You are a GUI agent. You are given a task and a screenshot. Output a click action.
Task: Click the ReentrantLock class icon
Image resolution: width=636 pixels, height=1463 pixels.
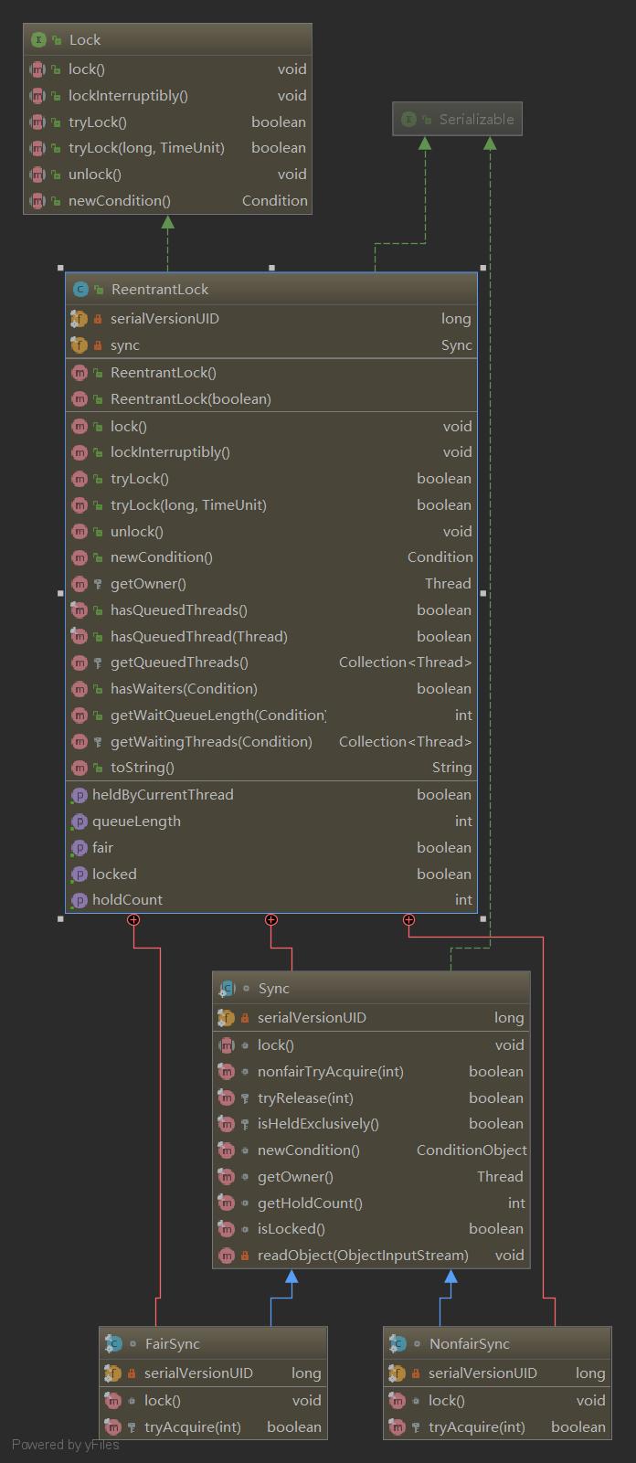tap(80, 289)
